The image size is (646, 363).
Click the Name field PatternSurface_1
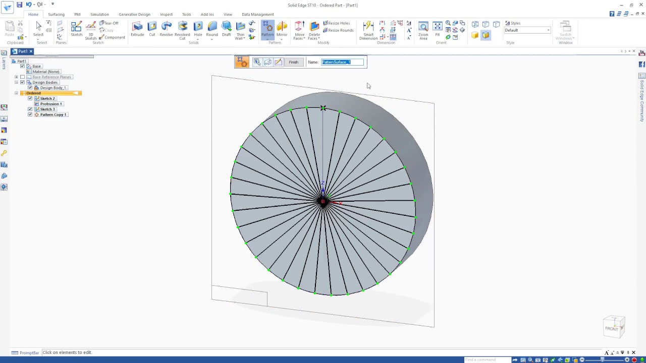point(343,62)
